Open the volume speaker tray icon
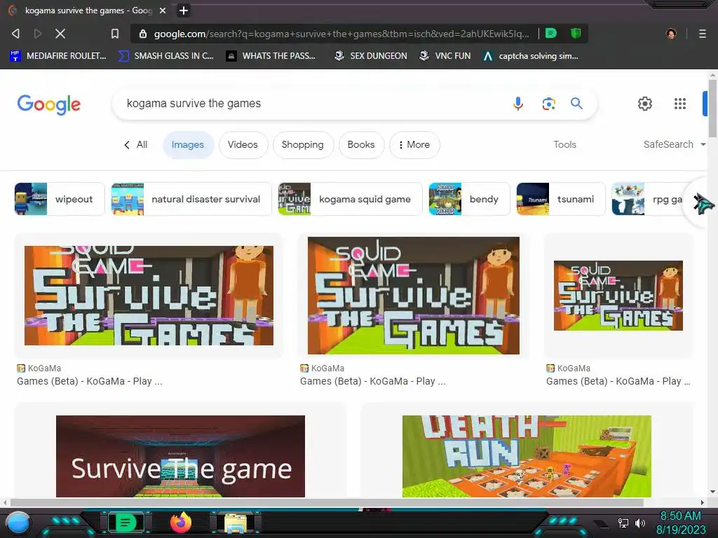 (639, 523)
